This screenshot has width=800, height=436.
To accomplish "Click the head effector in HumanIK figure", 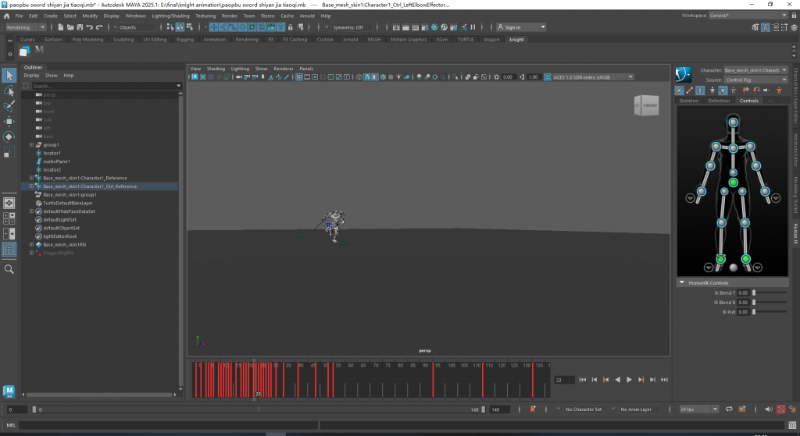I will (733, 122).
